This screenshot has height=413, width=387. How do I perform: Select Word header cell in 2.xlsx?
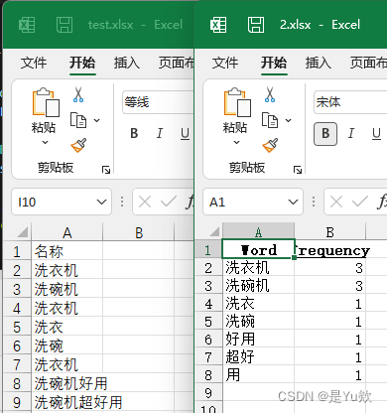tap(258, 250)
